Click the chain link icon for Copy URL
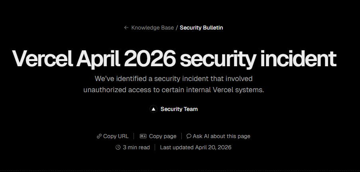 pos(99,136)
